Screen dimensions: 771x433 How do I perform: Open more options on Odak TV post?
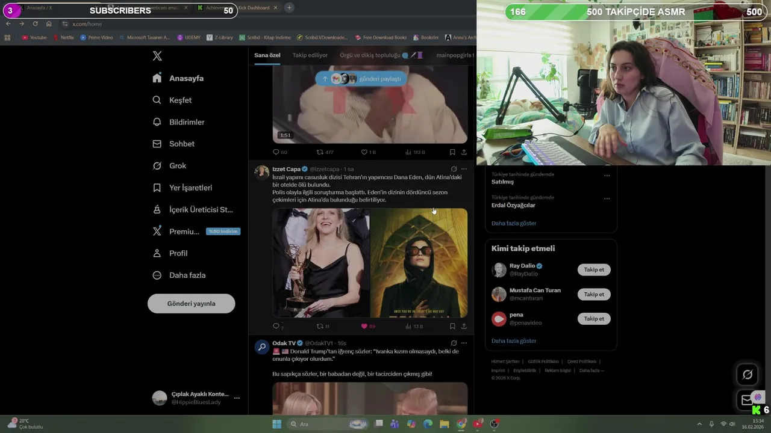[x=464, y=343]
